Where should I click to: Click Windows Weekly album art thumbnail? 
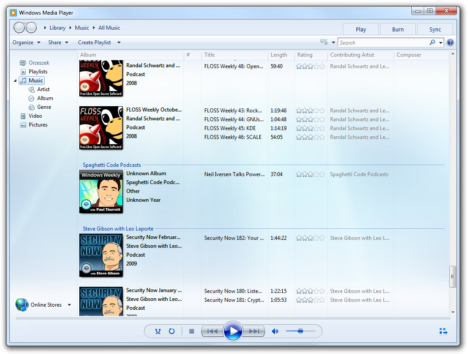(x=101, y=191)
